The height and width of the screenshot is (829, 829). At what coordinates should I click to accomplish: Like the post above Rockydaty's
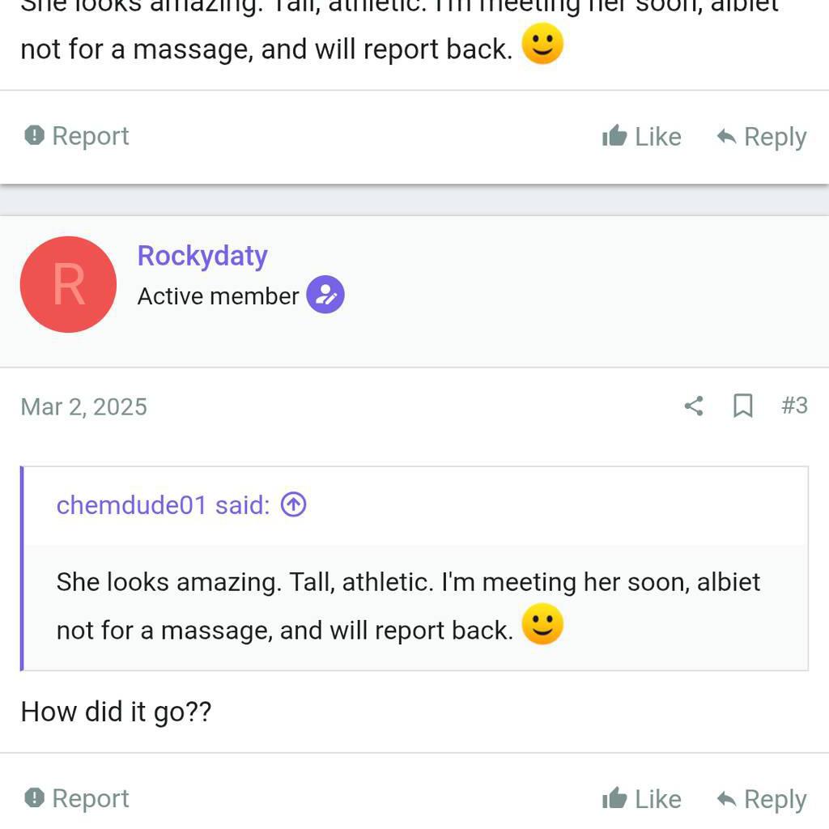[642, 137]
